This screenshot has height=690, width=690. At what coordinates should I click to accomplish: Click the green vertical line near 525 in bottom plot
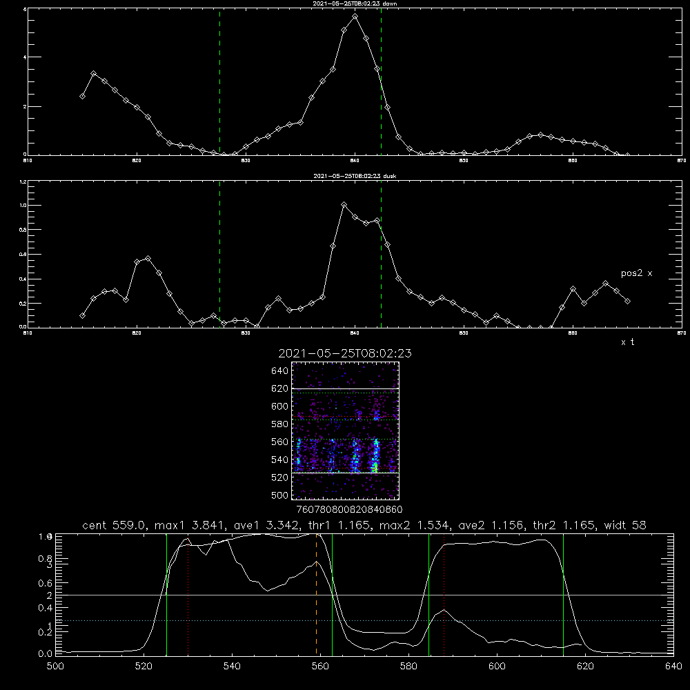(x=167, y=595)
